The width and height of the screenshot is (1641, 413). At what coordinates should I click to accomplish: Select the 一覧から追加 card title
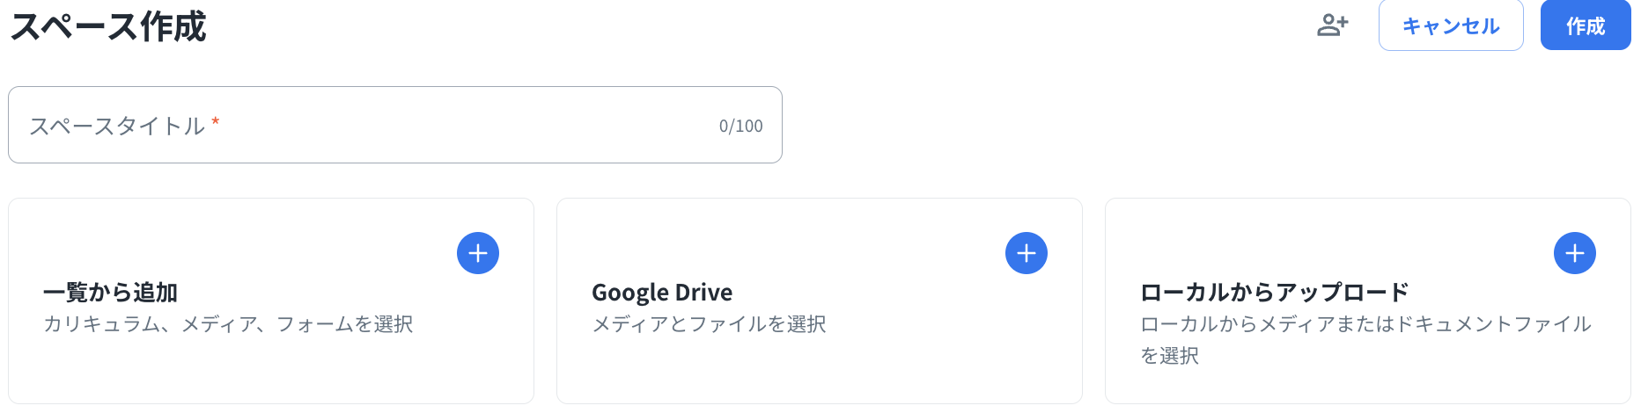point(110,292)
